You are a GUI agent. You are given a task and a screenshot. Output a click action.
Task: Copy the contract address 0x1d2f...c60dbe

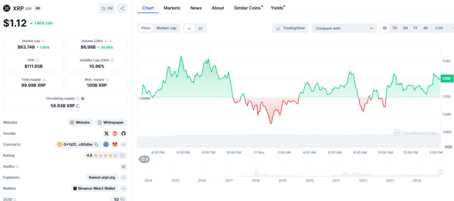coord(96,144)
